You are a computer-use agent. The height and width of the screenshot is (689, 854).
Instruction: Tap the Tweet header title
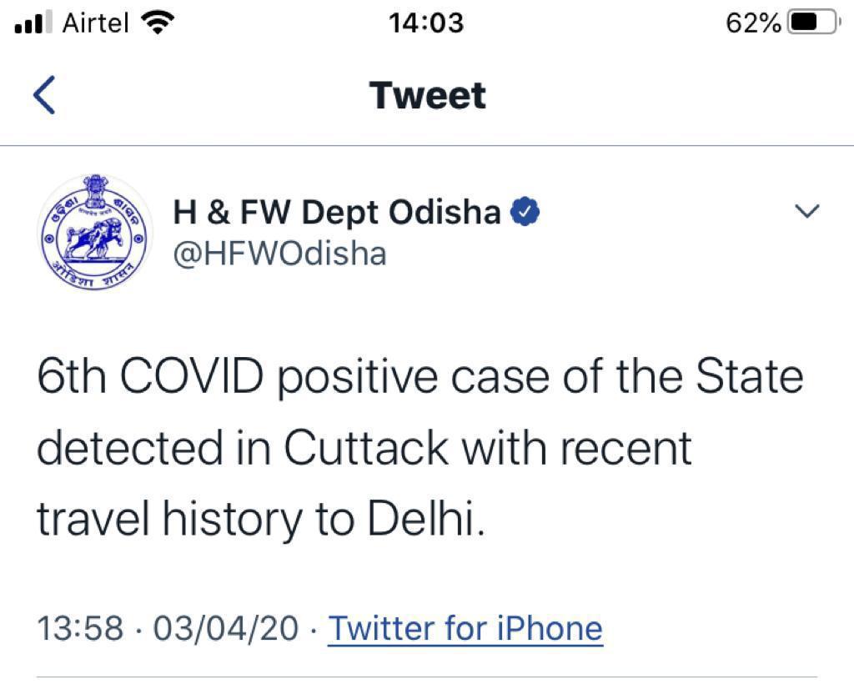[427, 95]
